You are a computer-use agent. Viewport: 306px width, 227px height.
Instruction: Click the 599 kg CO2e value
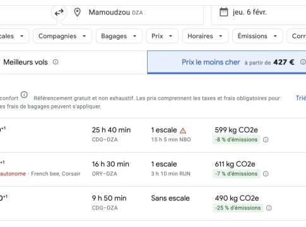click(x=236, y=130)
